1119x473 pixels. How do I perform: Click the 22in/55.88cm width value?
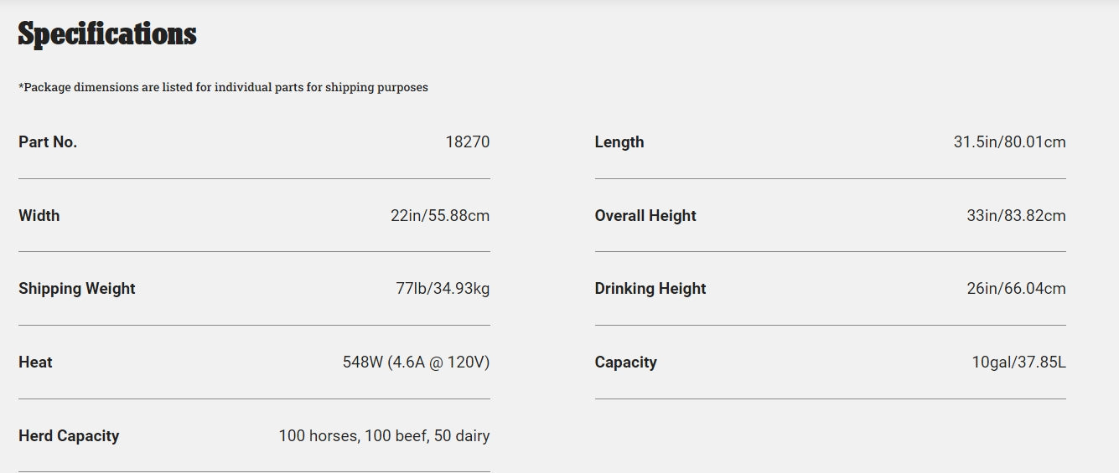coord(440,216)
